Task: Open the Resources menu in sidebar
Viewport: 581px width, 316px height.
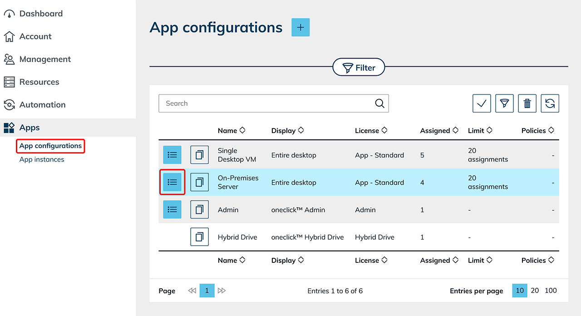Action: pyautogui.click(x=39, y=82)
